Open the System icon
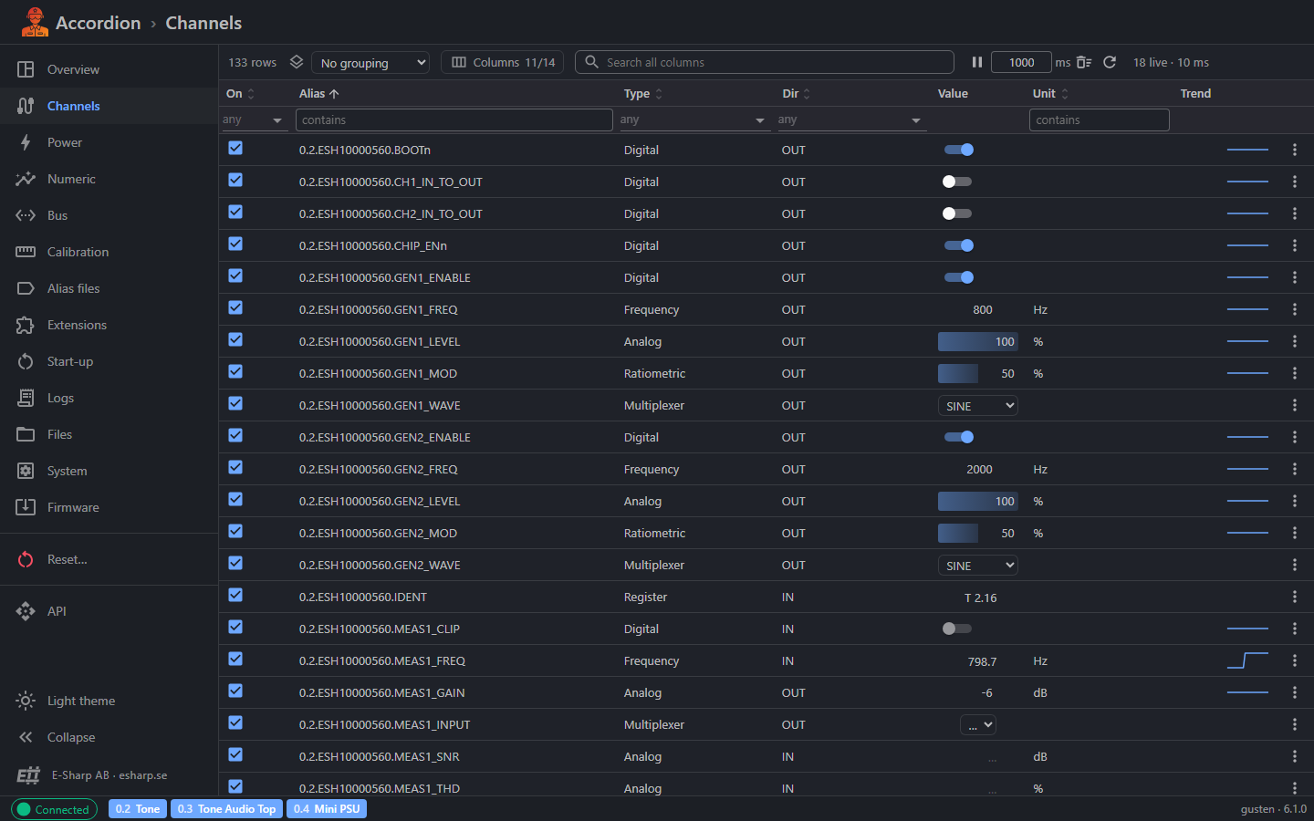The height and width of the screenshot is (821, 1314). click(26, 471)
